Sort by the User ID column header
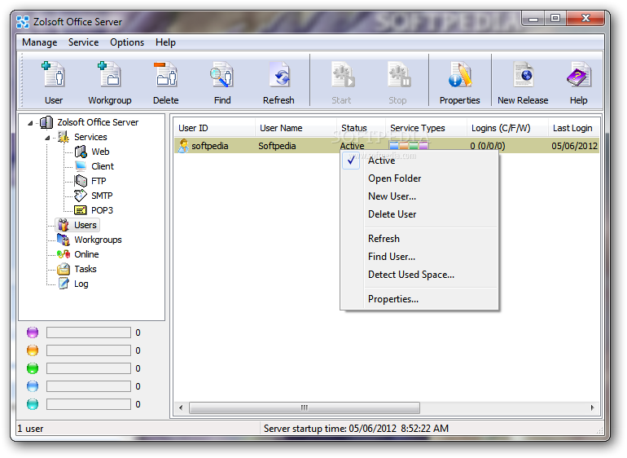 click(x=214, y=128)
